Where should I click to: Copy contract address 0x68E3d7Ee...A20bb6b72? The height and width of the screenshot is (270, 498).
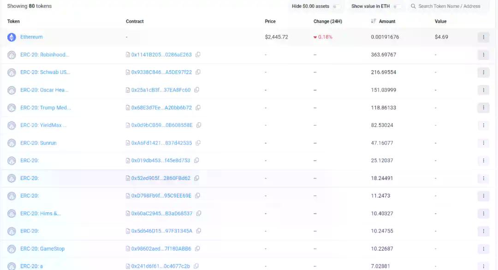(x=198, y=108)
